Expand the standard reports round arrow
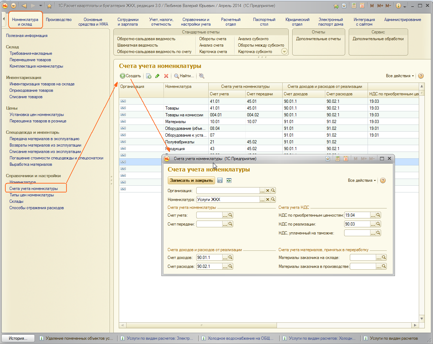Viewport: 433px width, 344px height. coord(284,52)
